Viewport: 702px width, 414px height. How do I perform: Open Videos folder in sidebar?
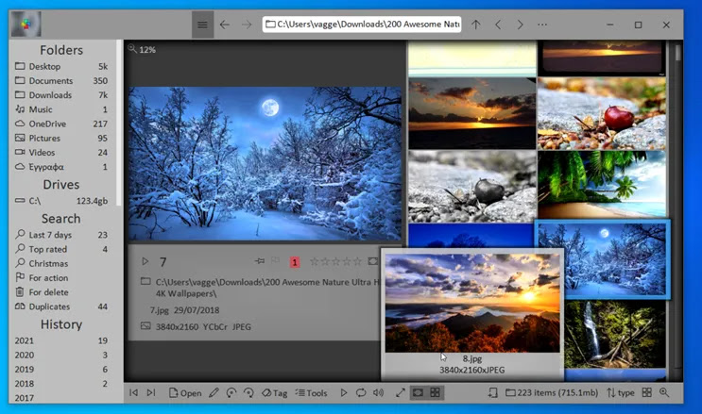coord(61,152)
